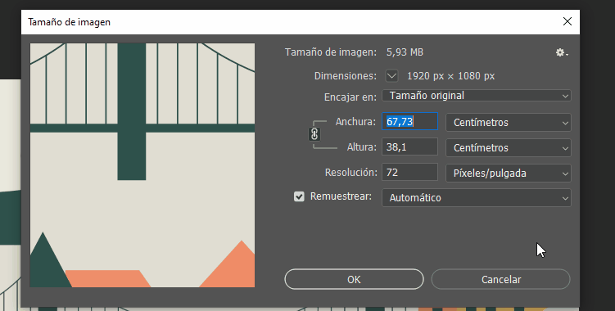The width and height of the screenshot is (615, 311).
Task: Open the Anchura units dropdown
Action: [509, 123]
